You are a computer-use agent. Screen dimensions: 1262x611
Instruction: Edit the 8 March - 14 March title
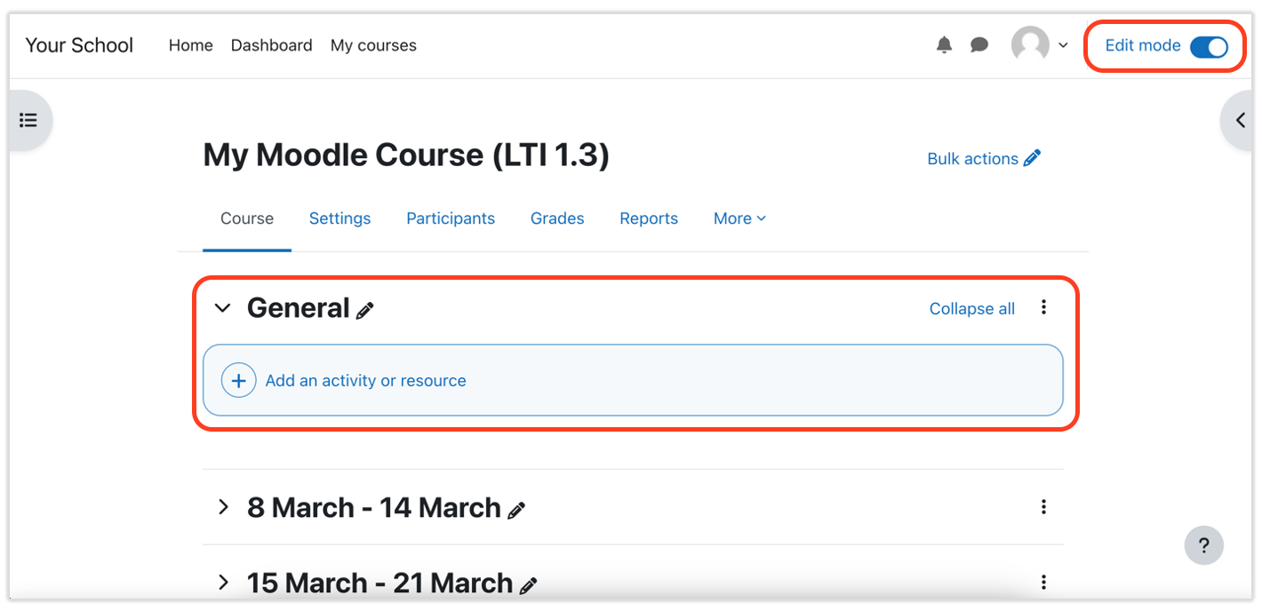point(517,510)
